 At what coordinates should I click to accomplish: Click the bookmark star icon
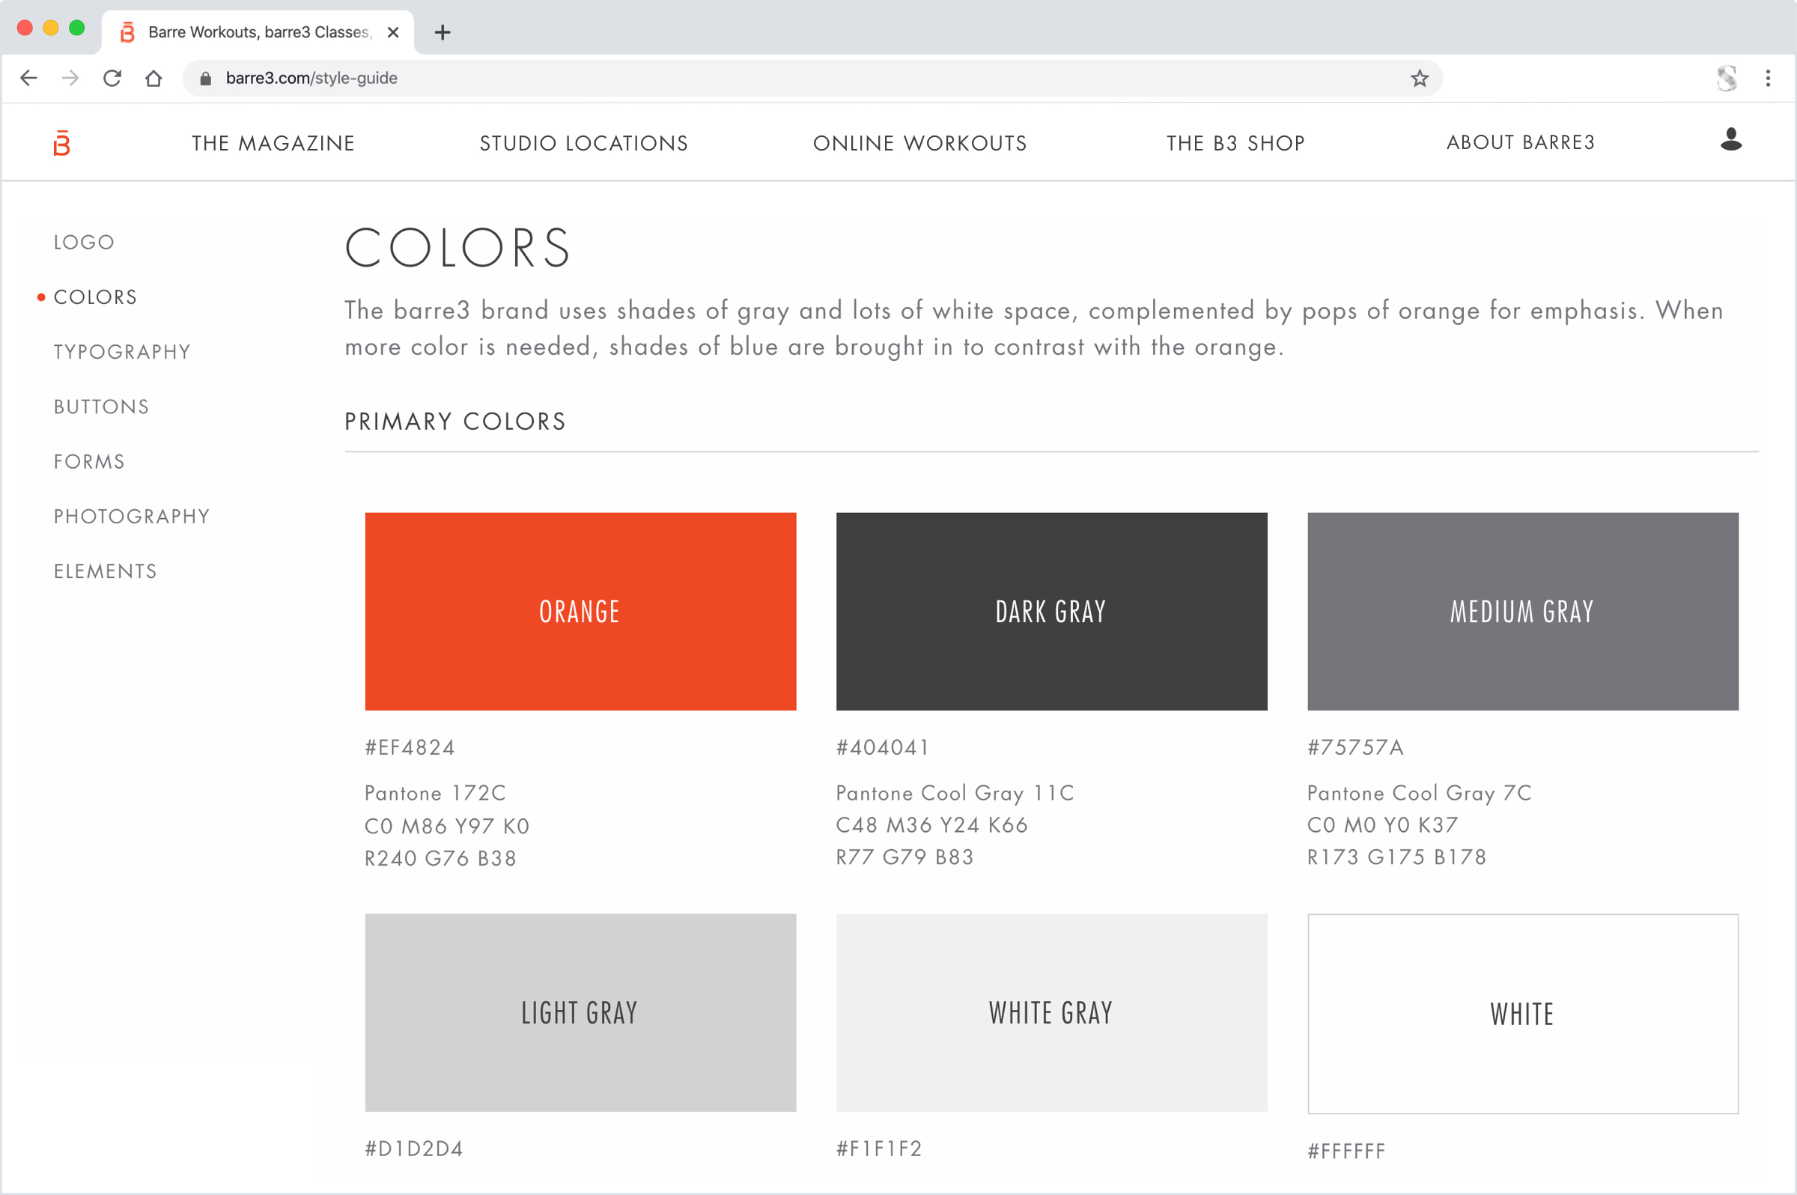point(1420,76)
